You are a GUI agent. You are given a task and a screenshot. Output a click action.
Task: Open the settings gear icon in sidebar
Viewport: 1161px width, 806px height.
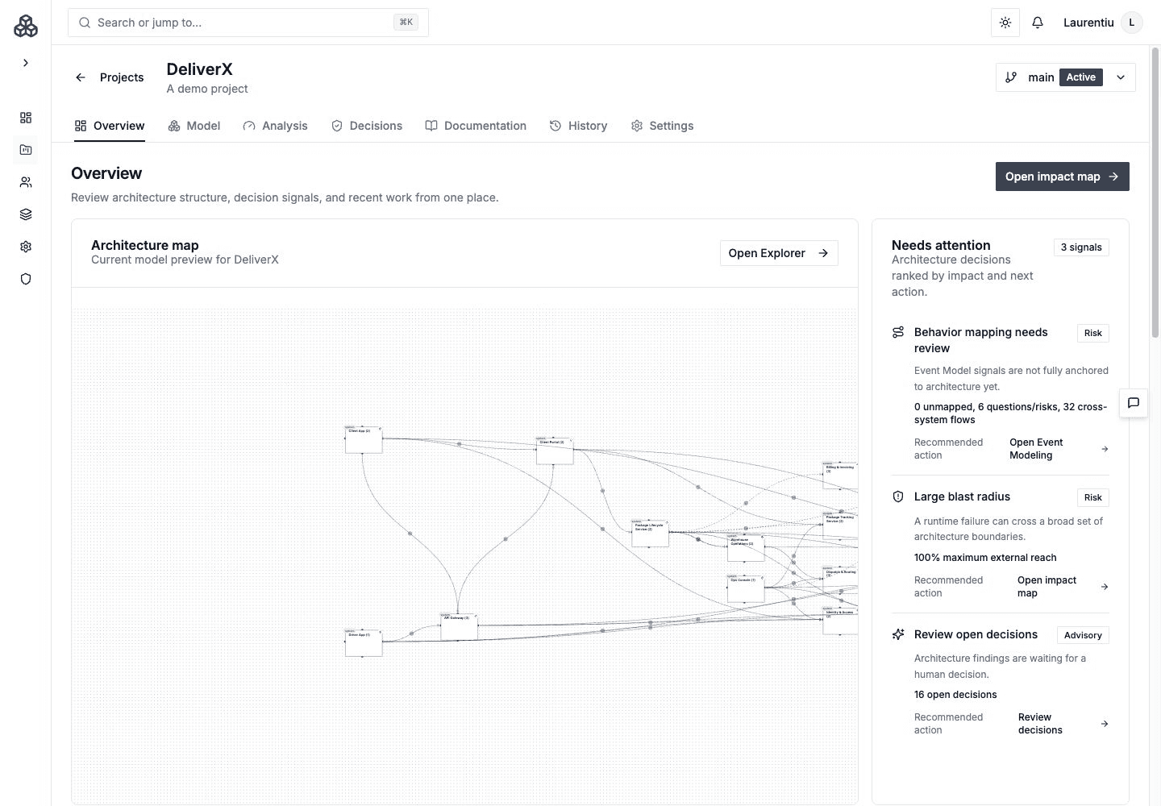[x=26, y=247]
